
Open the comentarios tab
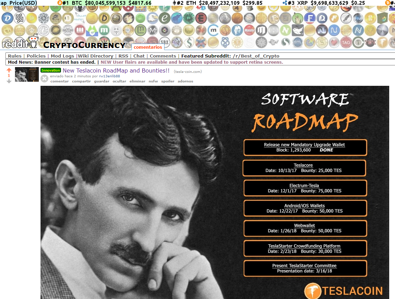pyautogui.click(x=148, y=47)
